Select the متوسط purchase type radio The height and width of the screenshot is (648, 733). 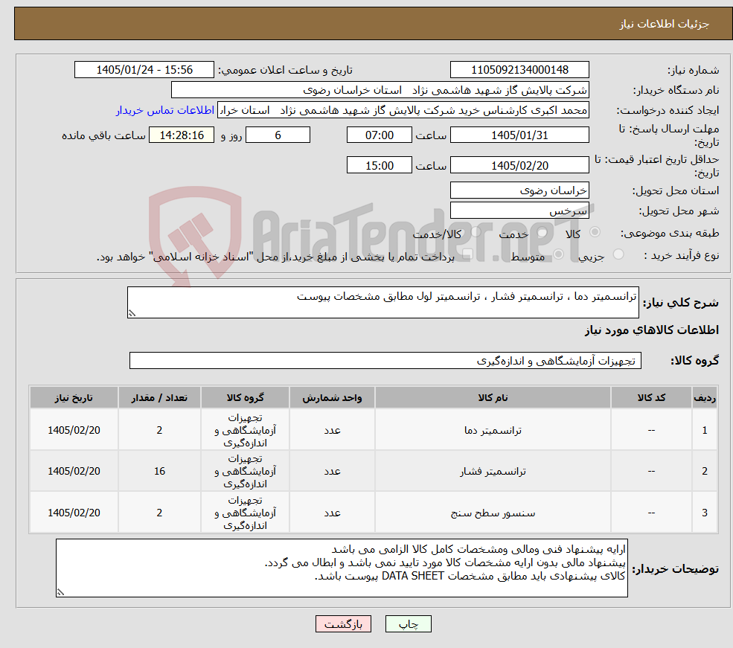pos(558,254)
